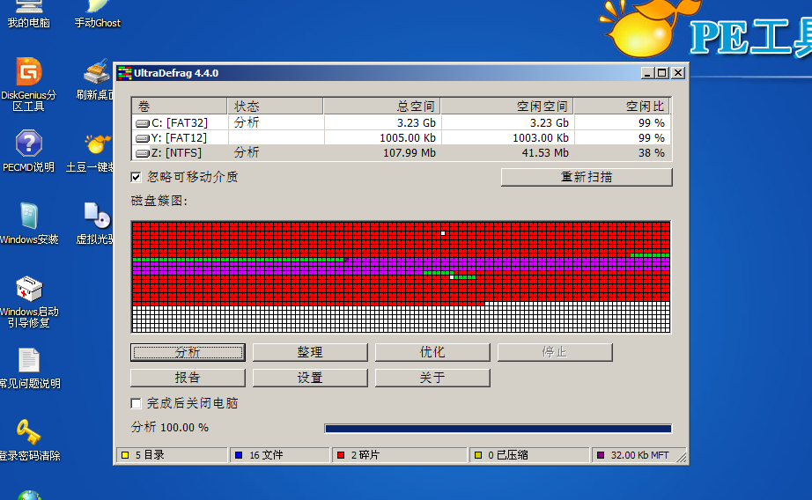Click red swatch beside 2 碎片
The height and width of the screenshot is (500, 812).
(341, 455)
